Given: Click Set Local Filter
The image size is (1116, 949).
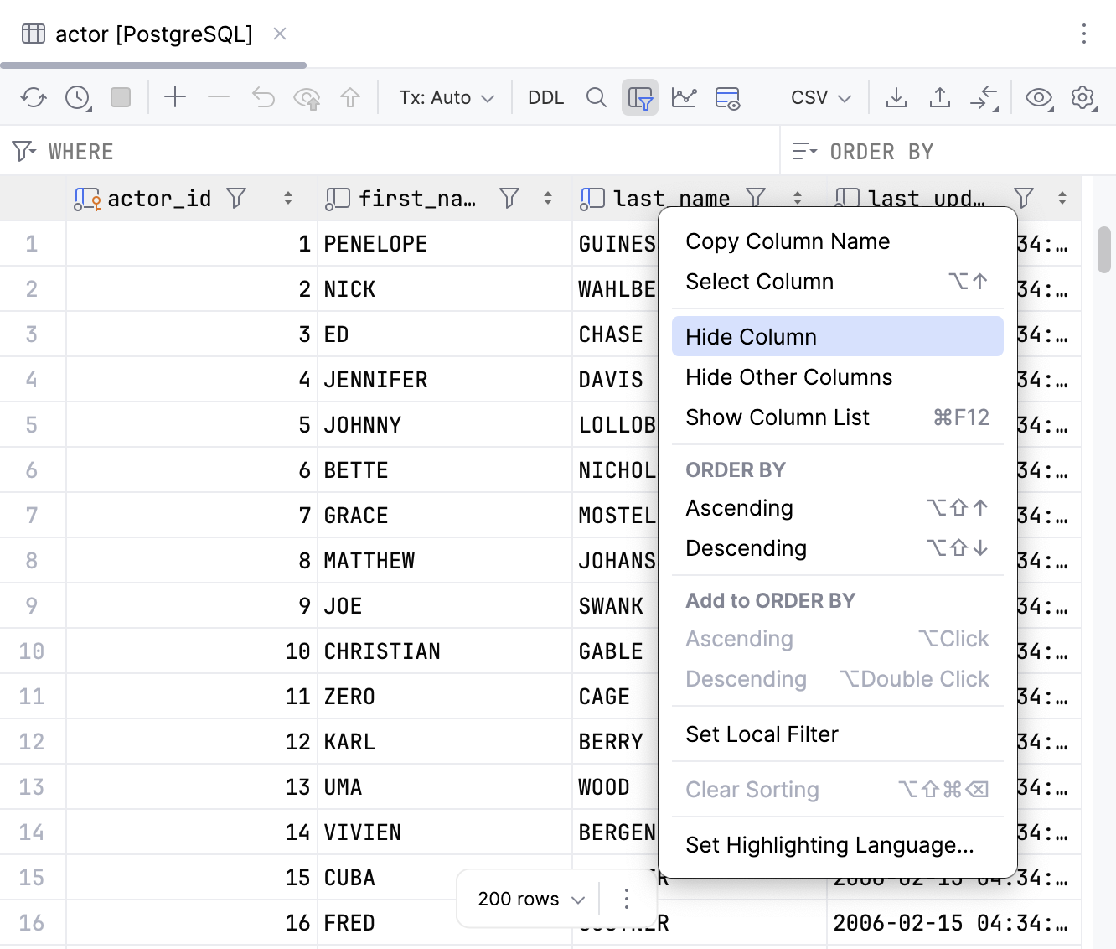Looking at the screenshot, I should 762,734.
